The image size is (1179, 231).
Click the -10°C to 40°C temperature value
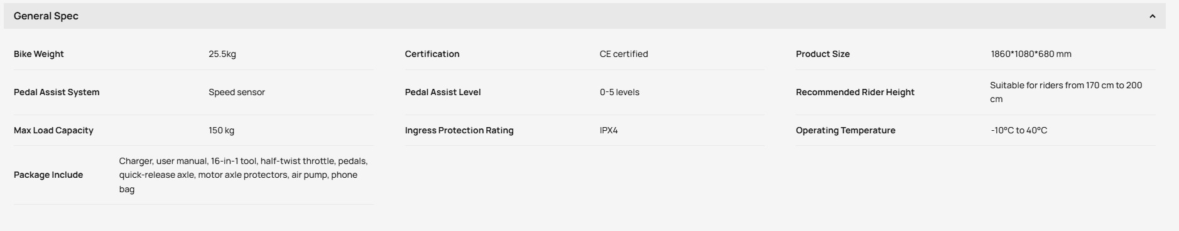tap(1019, 130)
